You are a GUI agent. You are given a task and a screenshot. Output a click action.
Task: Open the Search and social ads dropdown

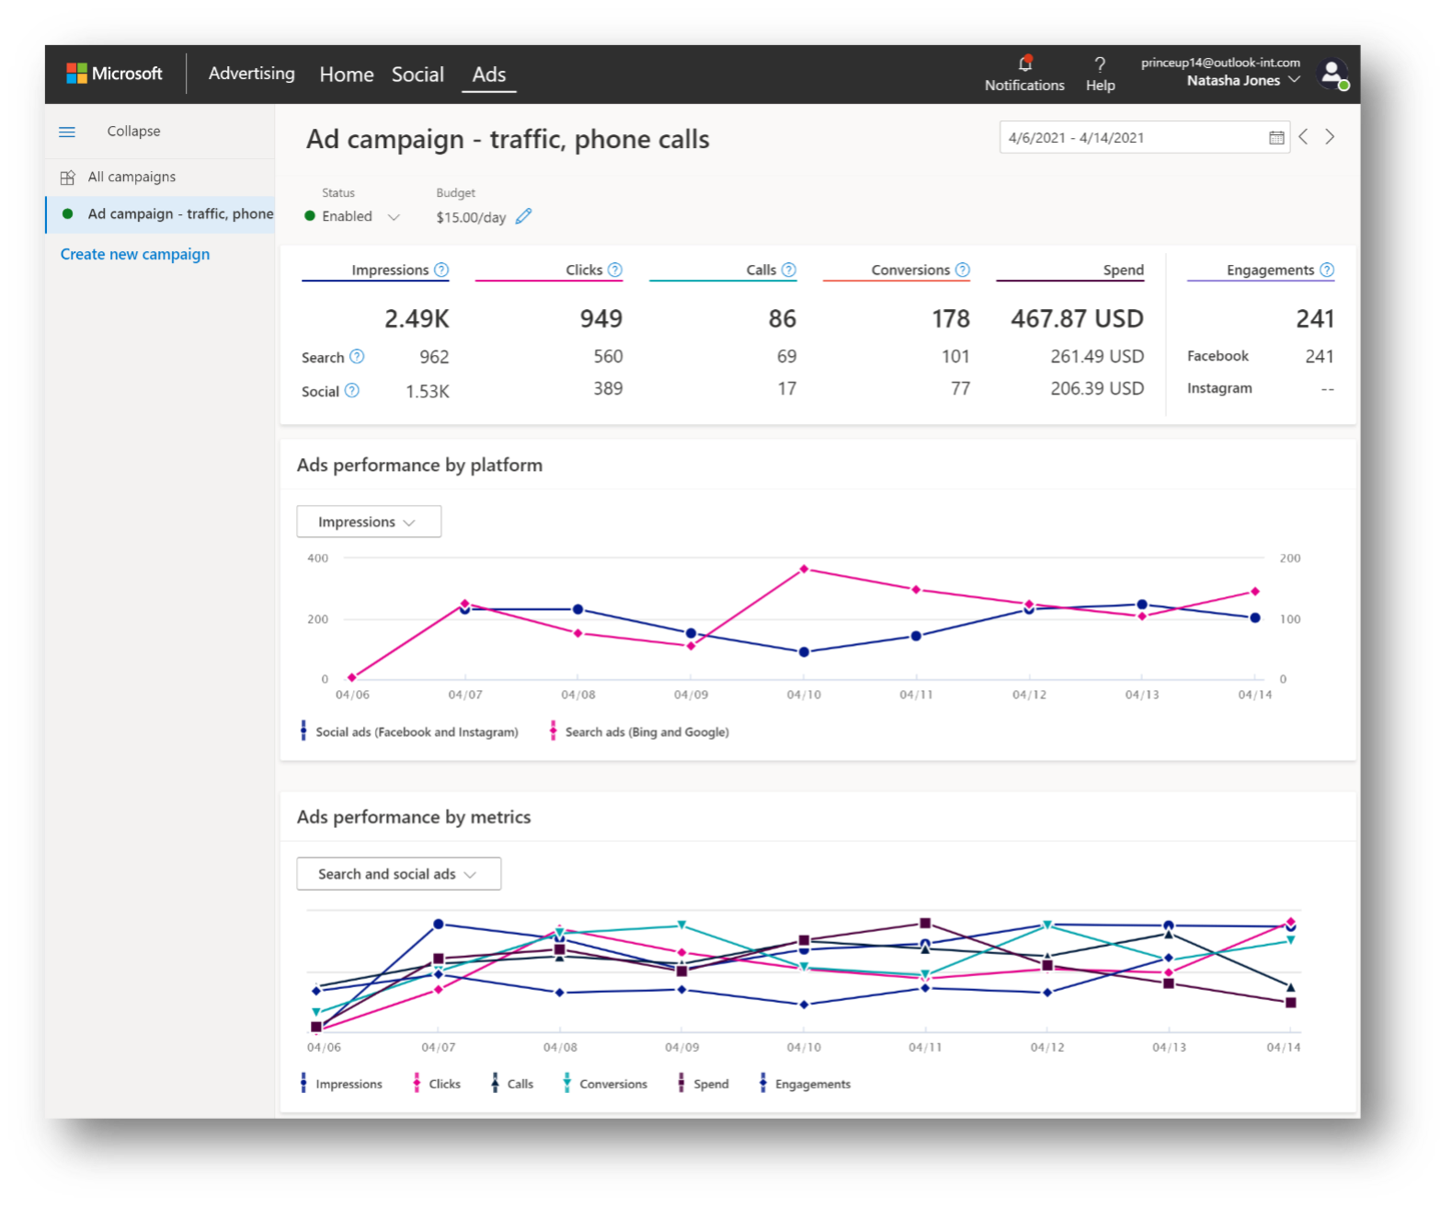(x=398, y=874)
